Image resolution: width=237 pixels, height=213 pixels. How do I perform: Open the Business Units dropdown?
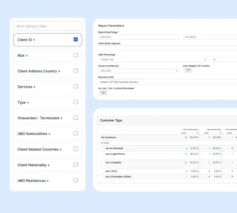tap(167, 82)
